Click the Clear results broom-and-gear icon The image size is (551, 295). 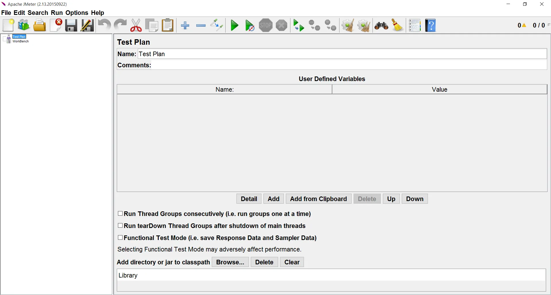pyautogui.click(x=348, y=25)
